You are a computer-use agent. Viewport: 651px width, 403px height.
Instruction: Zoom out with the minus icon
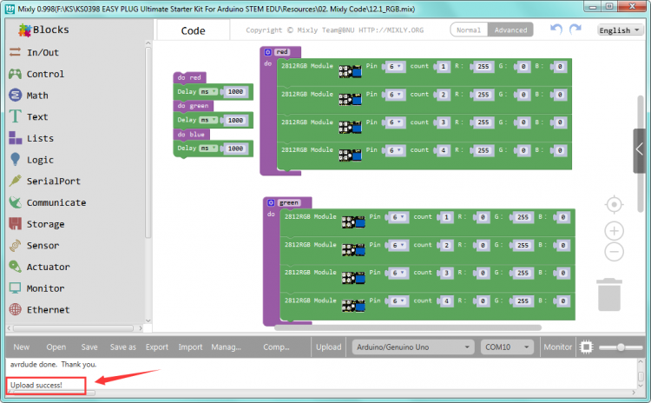(x=614, y=252)
